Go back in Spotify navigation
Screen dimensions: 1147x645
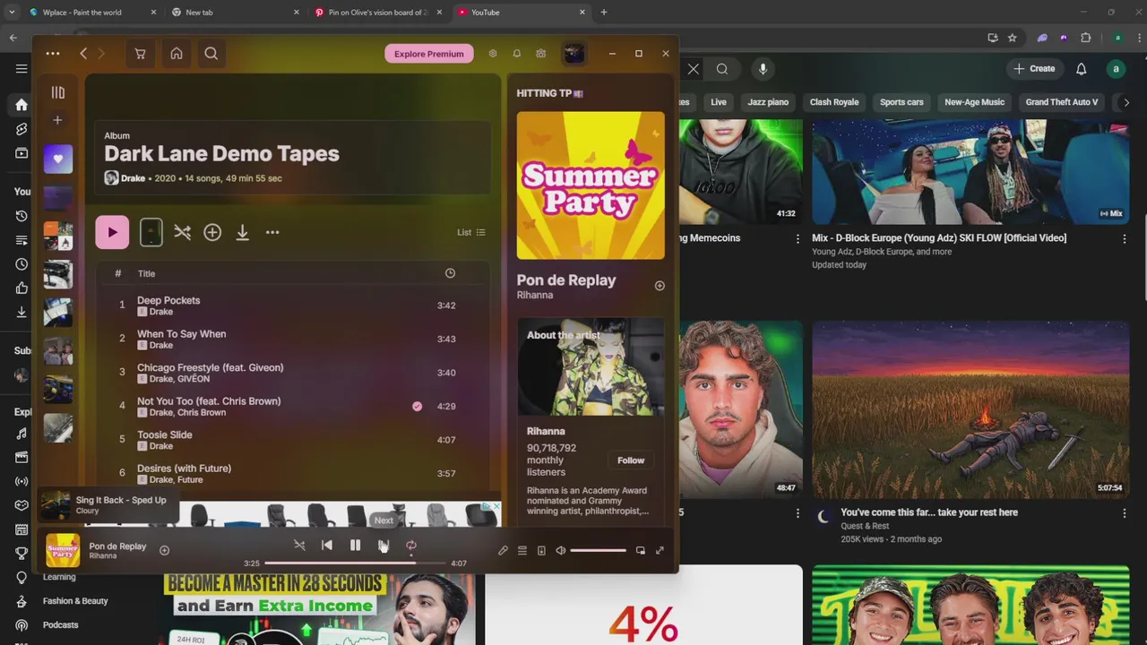click(x=83, y=54)
